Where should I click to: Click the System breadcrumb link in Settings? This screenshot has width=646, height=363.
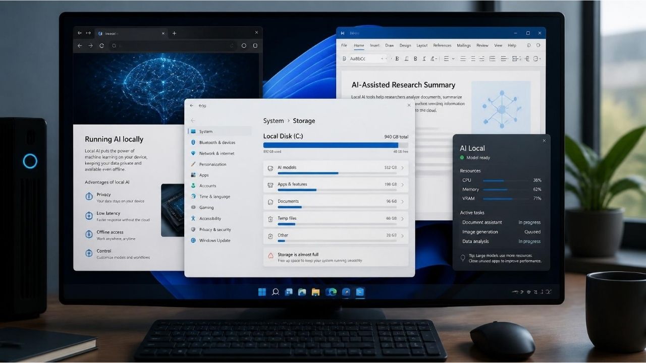pos(274,121)
